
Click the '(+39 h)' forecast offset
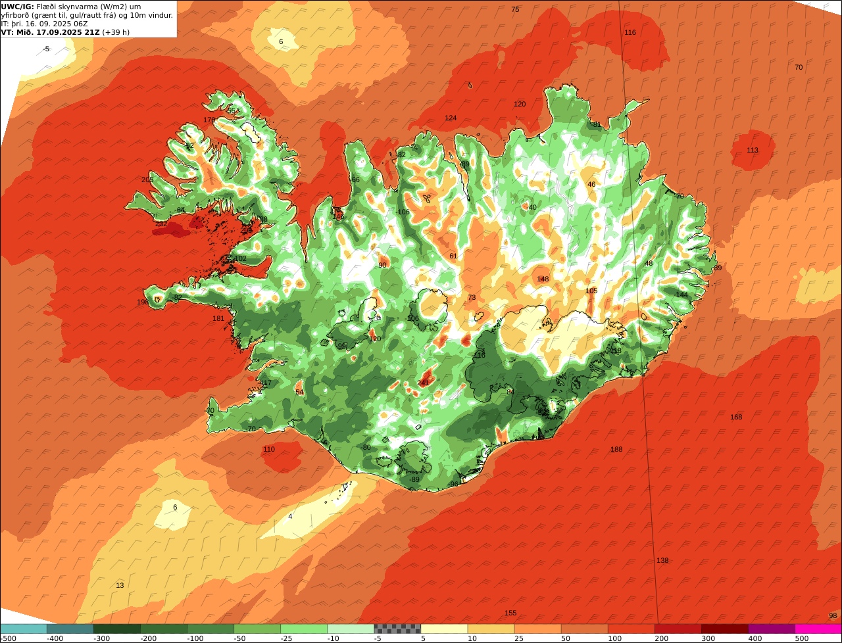click(x=116, y=32)
